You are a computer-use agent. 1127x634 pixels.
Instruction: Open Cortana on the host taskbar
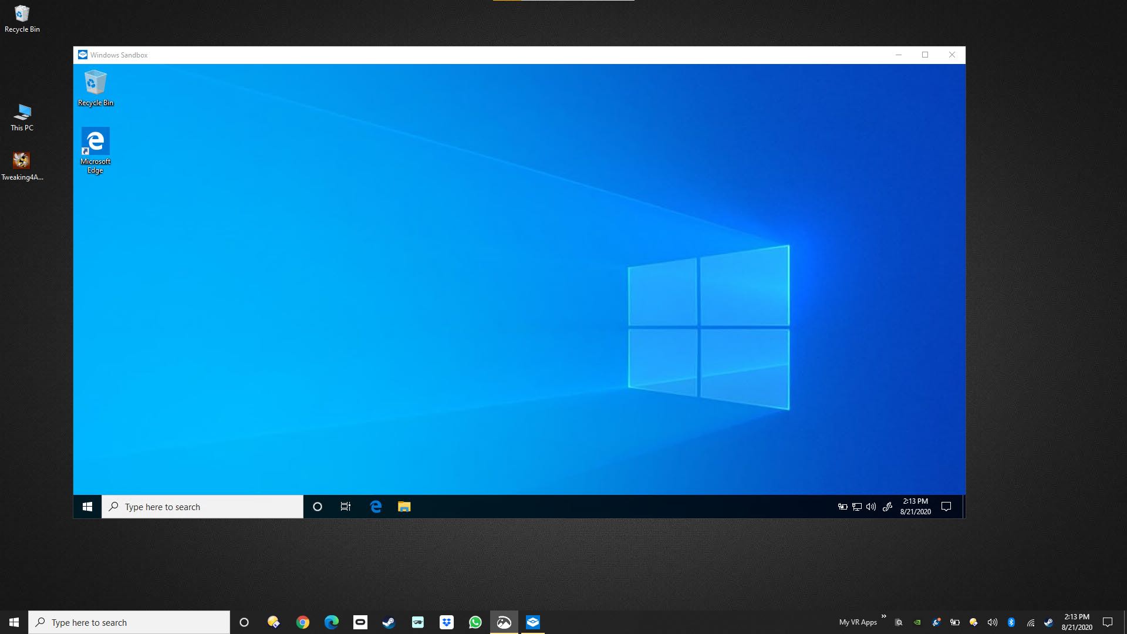(x=244, y=622)
